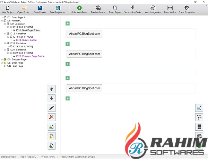208x159 pixels.
Task: Click the move element up arrow button
Action: 52,89
